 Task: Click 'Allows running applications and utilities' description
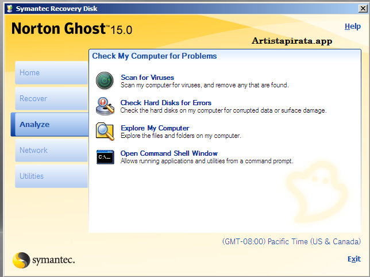207,161
